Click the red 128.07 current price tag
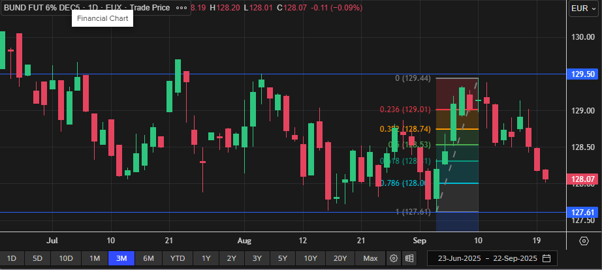This screenshot has height=270, width=602. point(582,179)
